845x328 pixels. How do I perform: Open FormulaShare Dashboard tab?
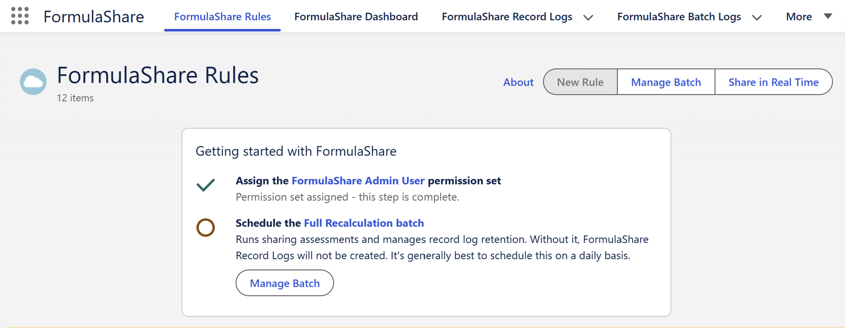point(356,16)
